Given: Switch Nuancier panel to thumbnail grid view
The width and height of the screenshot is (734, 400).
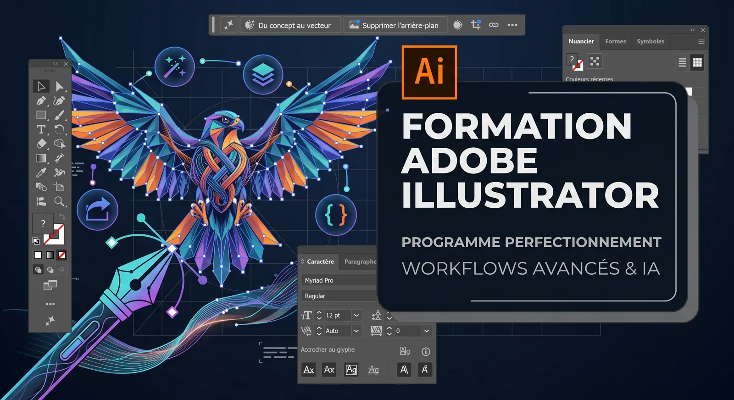Looking at the screenshot, I should [697, 62].
